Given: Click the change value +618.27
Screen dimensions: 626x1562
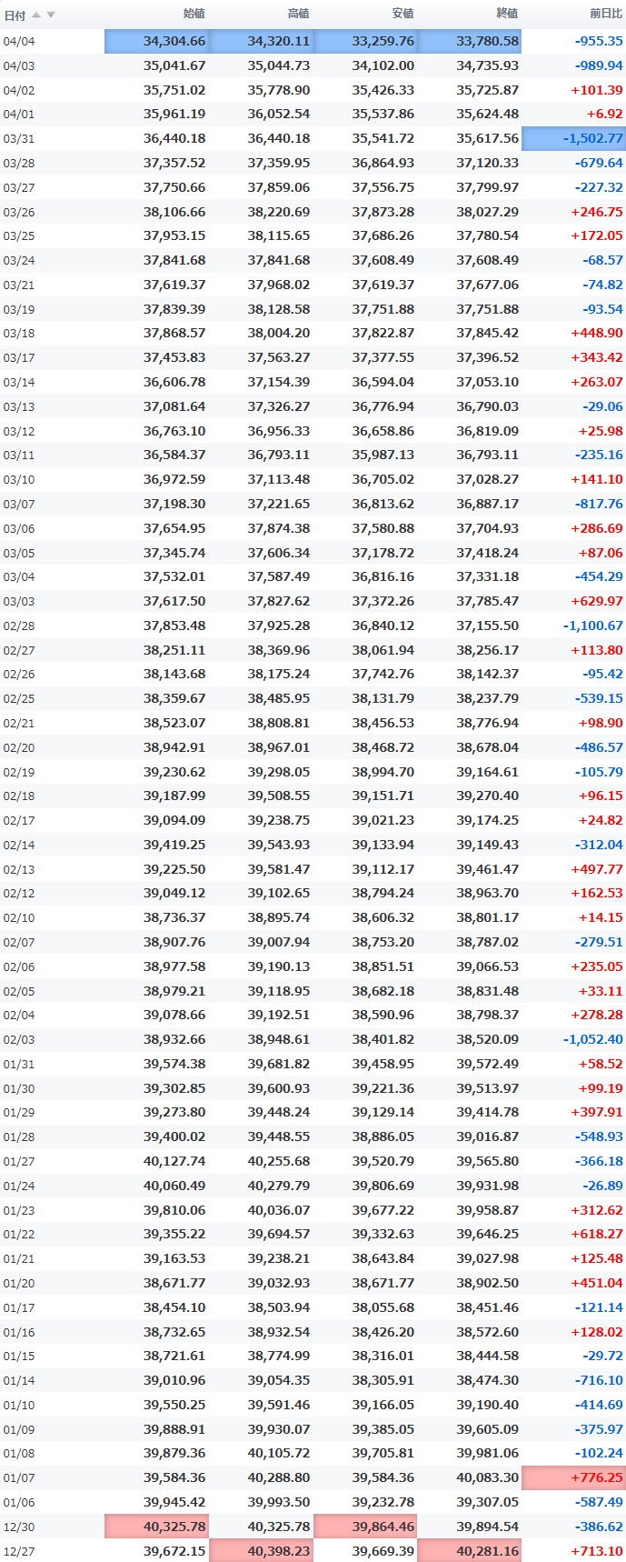Looking at the screenshot, I should coord(597,1234).
